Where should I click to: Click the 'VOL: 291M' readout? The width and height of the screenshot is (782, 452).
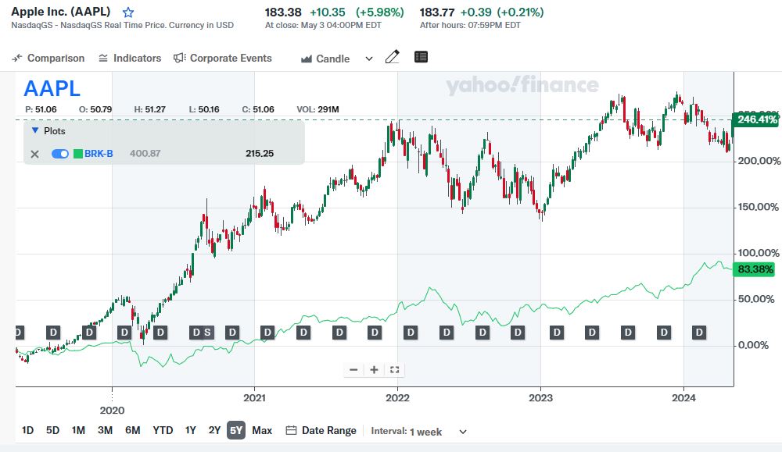[x=317, y=109]
